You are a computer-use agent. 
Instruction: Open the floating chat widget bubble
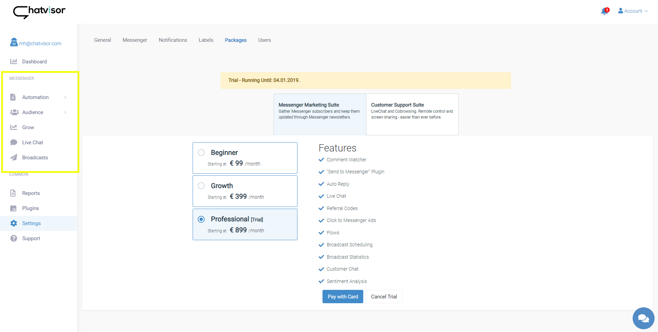point(643,318)
